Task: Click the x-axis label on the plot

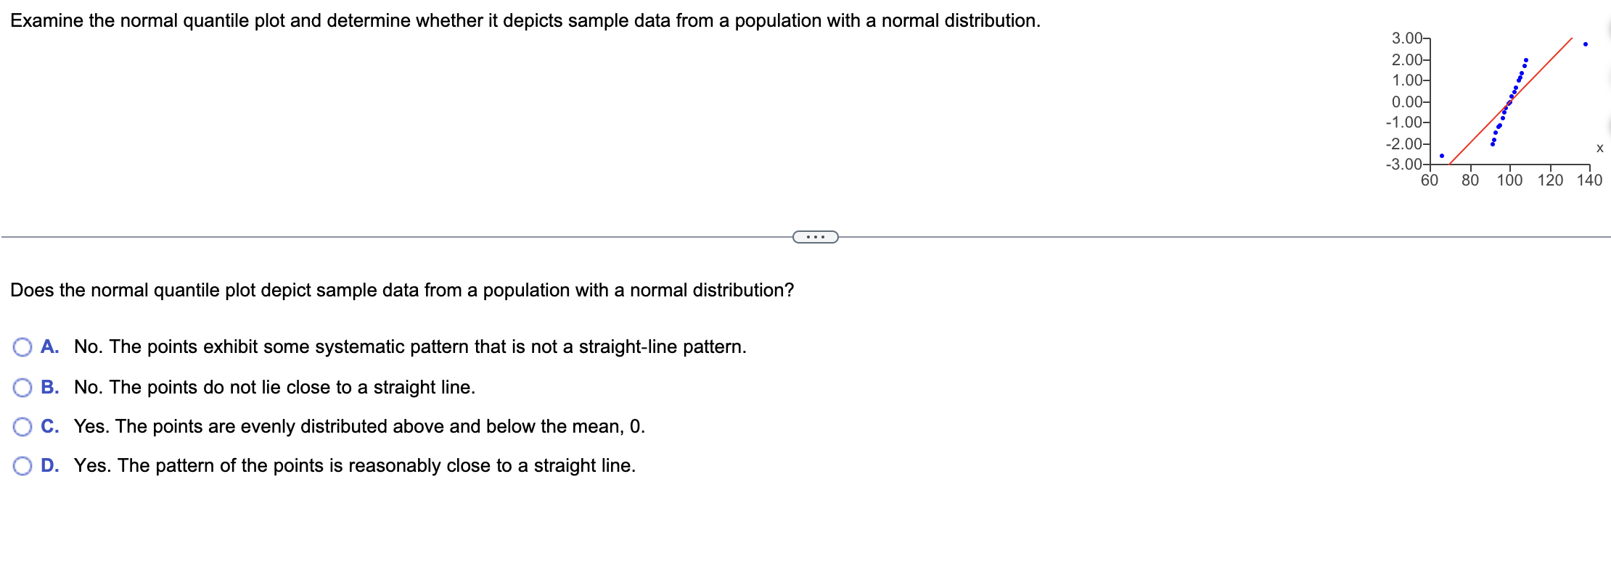Action: pos(1599,148)
